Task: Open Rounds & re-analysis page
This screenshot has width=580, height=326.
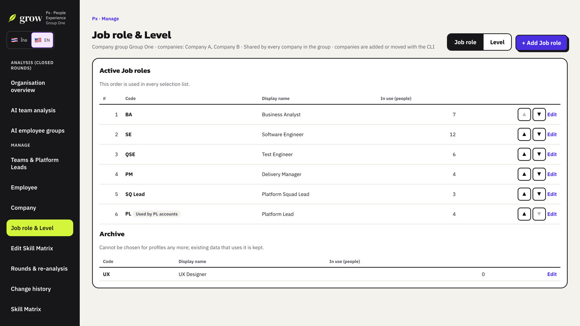Action: pos(40,269)
